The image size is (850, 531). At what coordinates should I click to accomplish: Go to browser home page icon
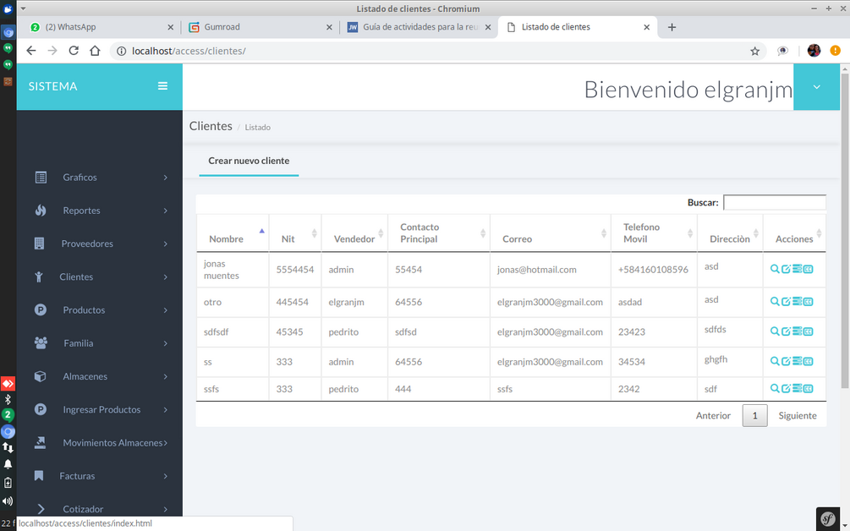95,51
